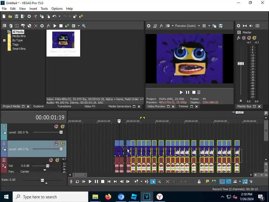The width and height of the screenshot is (269, 202).
Task: Select the Klasky Csupo media thumbnail
Action: click(x=63, y=43)
